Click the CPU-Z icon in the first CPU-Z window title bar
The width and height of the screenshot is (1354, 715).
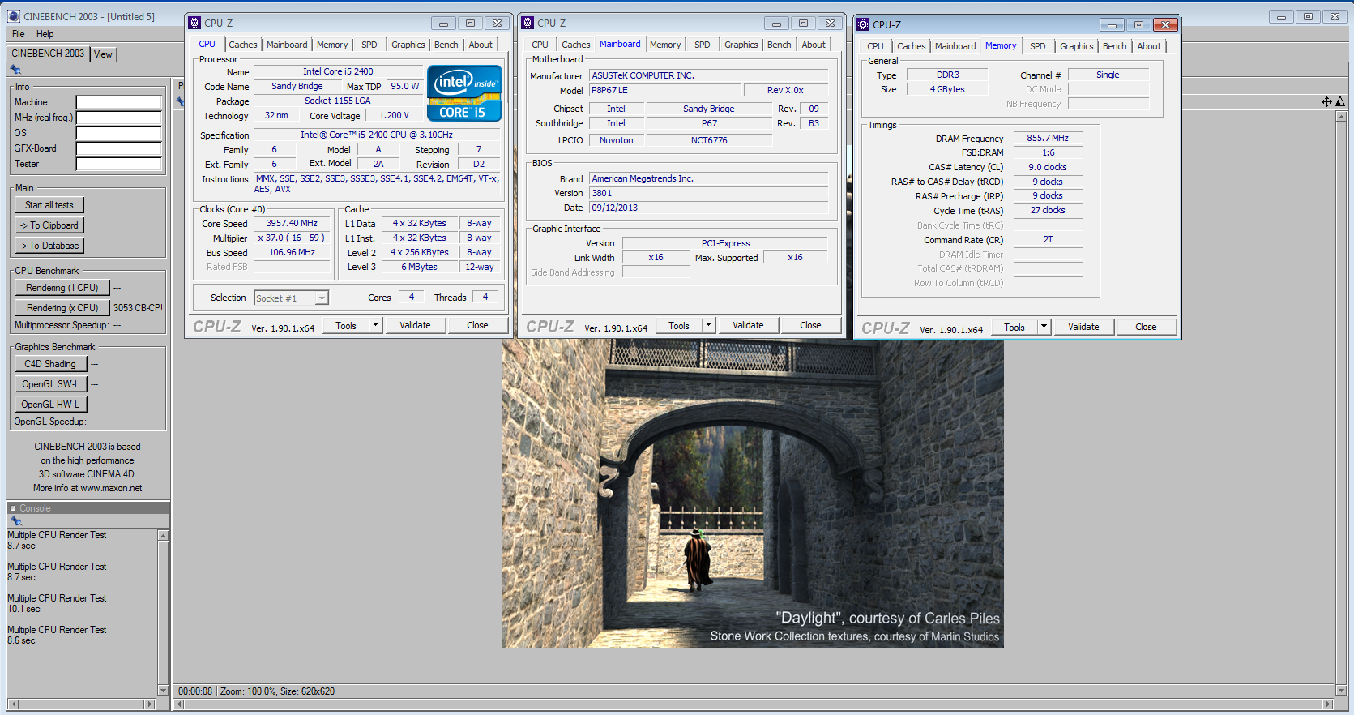(x=194, y=23)
